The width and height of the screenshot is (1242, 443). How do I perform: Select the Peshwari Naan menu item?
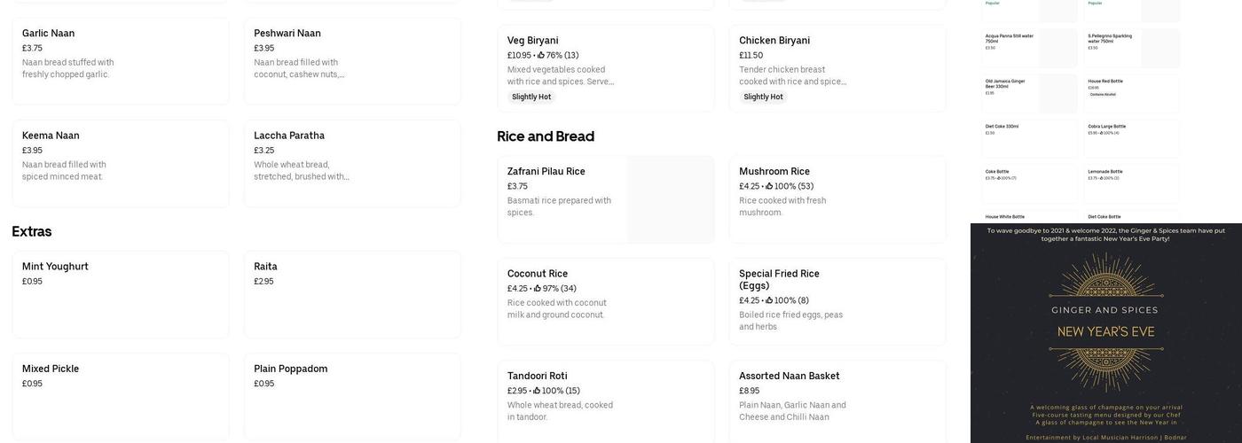(x=352, y=60)
